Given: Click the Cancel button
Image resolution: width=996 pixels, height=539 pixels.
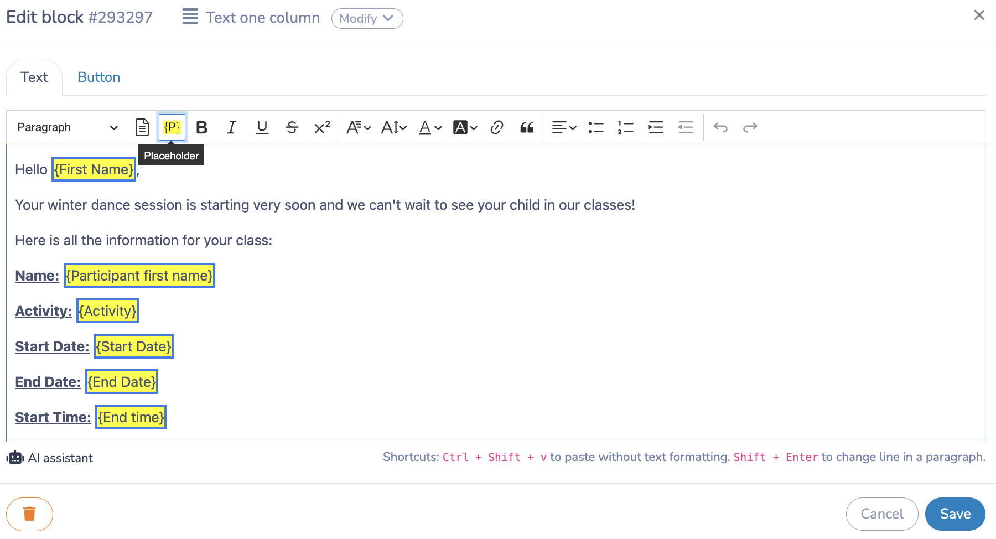Looking at the screenshot, I should click(x=882, y=514).
